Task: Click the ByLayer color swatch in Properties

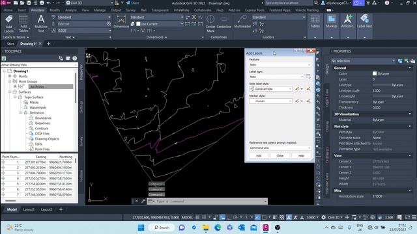Action: click(375, 73)
